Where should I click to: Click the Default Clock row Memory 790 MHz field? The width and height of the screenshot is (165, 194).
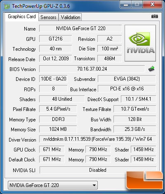click(x=98, y=159)
